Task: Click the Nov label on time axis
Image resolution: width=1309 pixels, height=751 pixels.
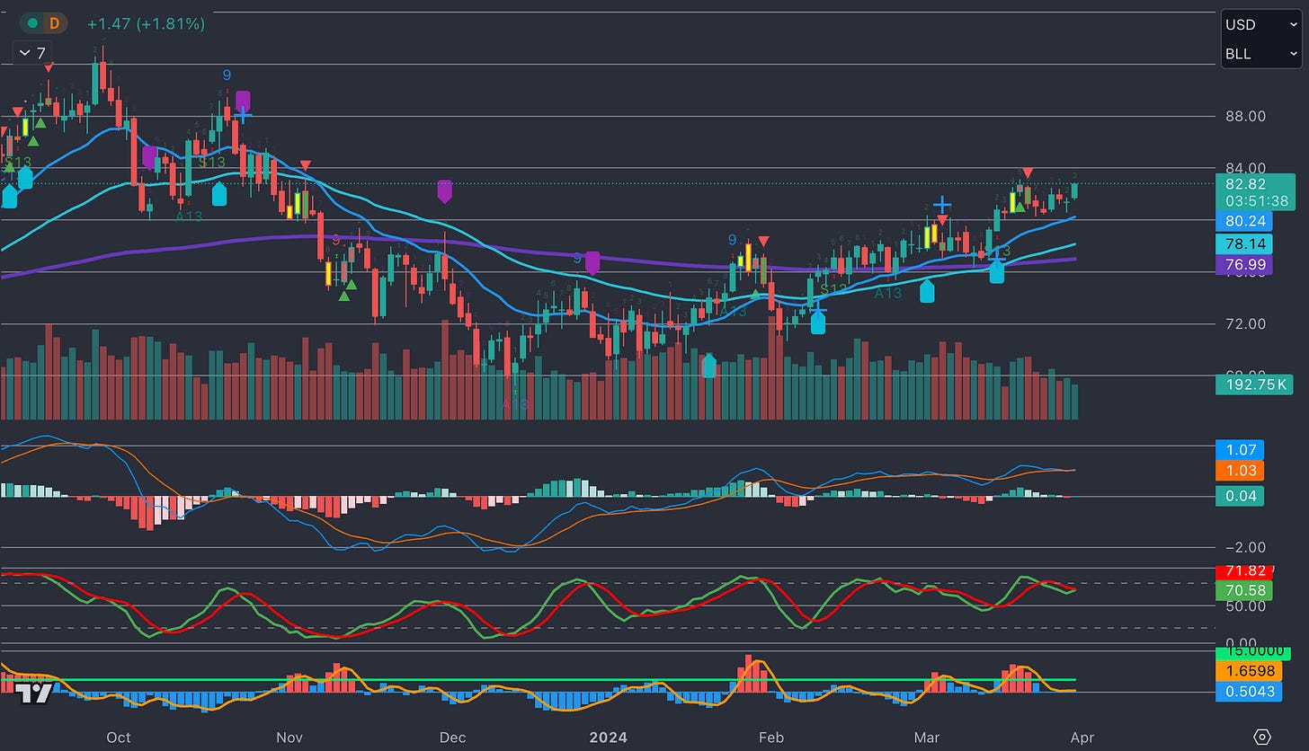Action: coord(289,737)
